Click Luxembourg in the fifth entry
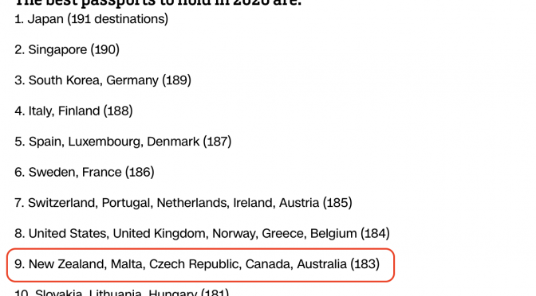The height and width of the screenshot is (296, 536). pos(104,142)
